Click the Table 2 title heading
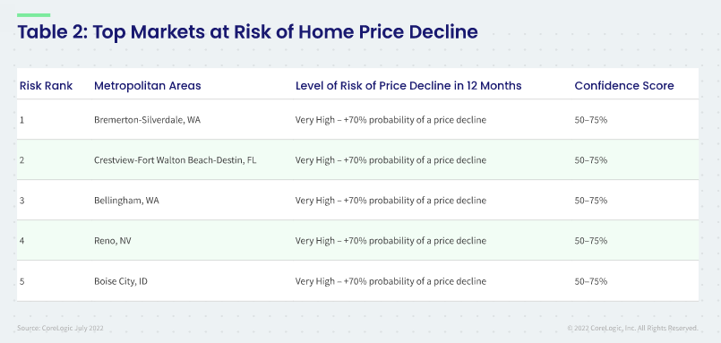Screen dimensions: 721x343 coord(247,32)
